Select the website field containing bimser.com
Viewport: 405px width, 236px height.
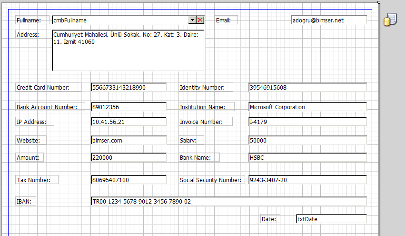pyautogui.click(x=128, y=140)
